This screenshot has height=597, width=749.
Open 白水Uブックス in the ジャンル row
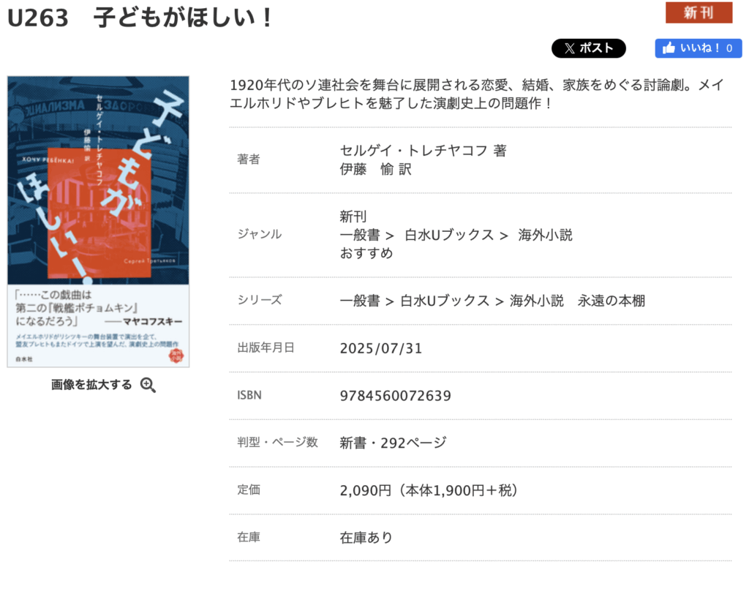pyautogui.click(x=449, y=235)
